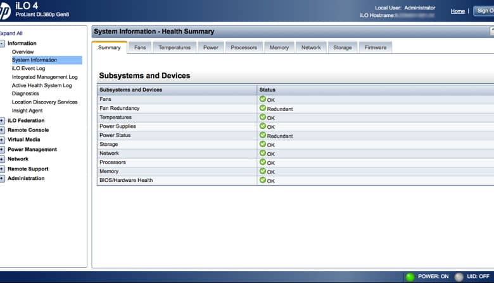Open Diagnostics in sidebar
Viewport: 494px width, 283px height.
tap(25, 93)
